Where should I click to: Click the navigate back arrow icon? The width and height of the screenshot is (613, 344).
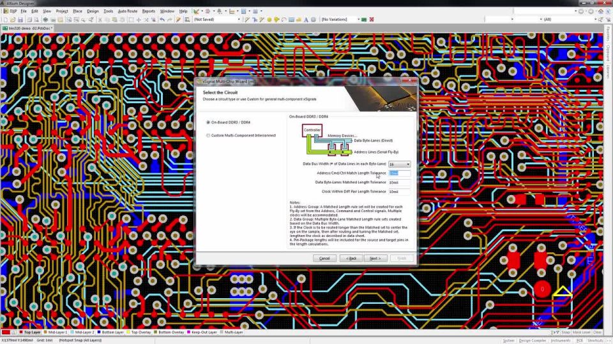tap(581, 11)
